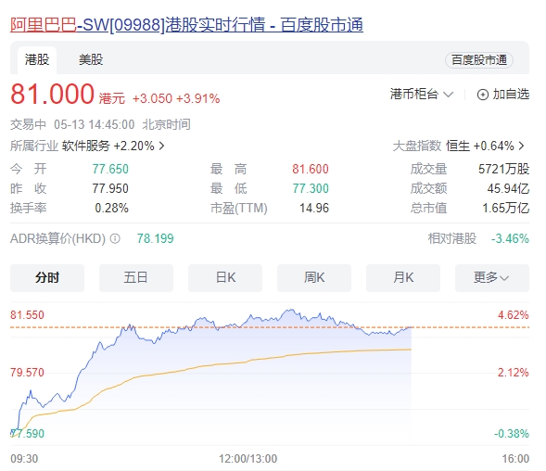
Task: Expand the 软件服务 industry chevron
Action: coord(161,146)
